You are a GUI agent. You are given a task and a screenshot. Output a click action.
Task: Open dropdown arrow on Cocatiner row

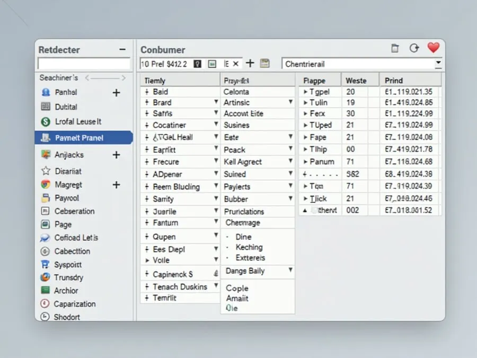click(x=216, y=124)
